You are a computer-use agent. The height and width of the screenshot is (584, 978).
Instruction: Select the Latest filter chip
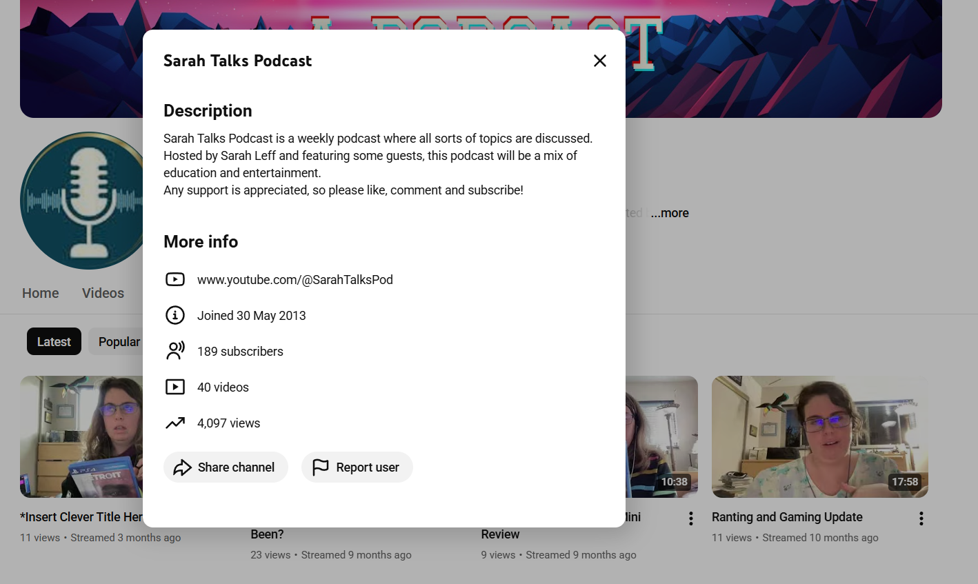pos(54,341)
